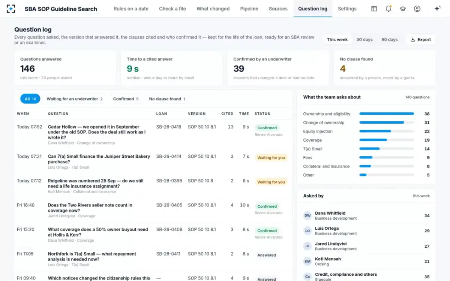This screenshot has height=281, width=450.
Task: Click the KM avatar for Kofi Mensah
Action: pyautogui.click(x=307, y=262)
